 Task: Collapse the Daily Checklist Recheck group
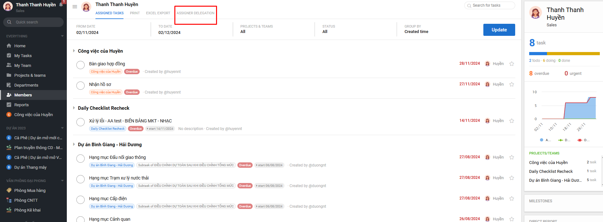[x=74, y=108]
